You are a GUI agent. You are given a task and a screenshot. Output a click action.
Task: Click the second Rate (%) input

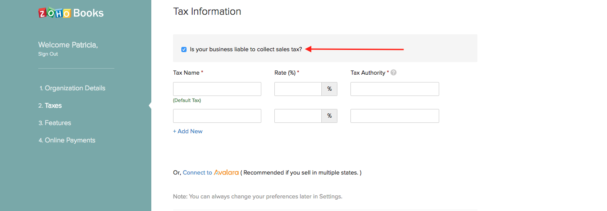pyautogui.click(x=298, y=116)
